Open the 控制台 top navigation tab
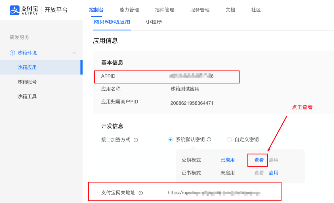The height and width of the screenshot is (203, 334). tap(96, 10)
